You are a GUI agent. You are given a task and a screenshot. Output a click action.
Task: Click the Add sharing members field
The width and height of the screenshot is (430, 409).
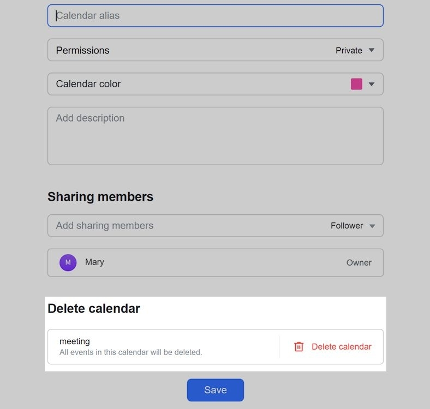pyautogui.click(x=186, y=226)
